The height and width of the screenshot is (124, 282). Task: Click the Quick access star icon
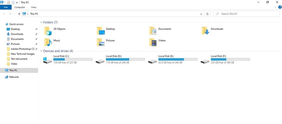[7, 24]
